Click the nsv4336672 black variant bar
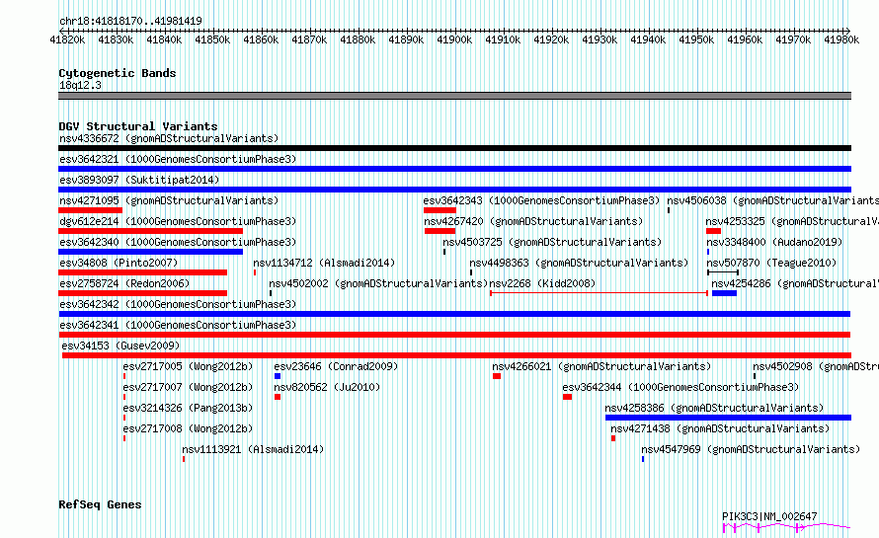 pos(454,148)
